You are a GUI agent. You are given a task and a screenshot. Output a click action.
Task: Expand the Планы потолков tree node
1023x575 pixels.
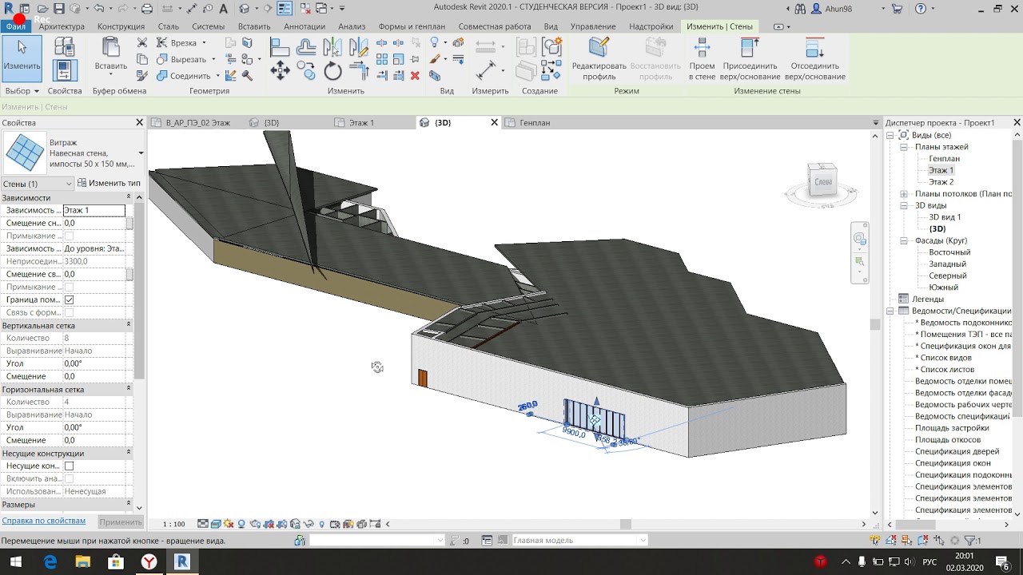904,194
